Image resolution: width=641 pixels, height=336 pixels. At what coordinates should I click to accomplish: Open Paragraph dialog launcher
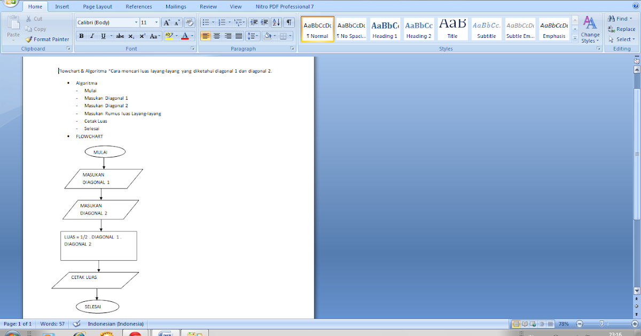coord(292,49)
